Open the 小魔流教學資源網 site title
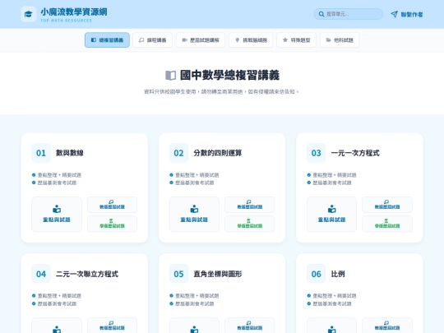The width and height of the screenshot is (444, 333). (74, 12)
